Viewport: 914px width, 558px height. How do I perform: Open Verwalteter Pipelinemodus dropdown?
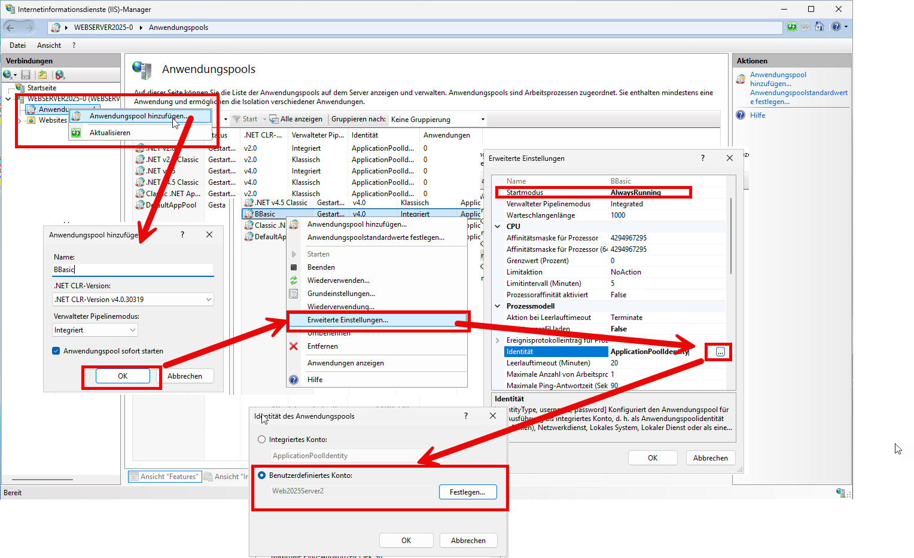95,330
